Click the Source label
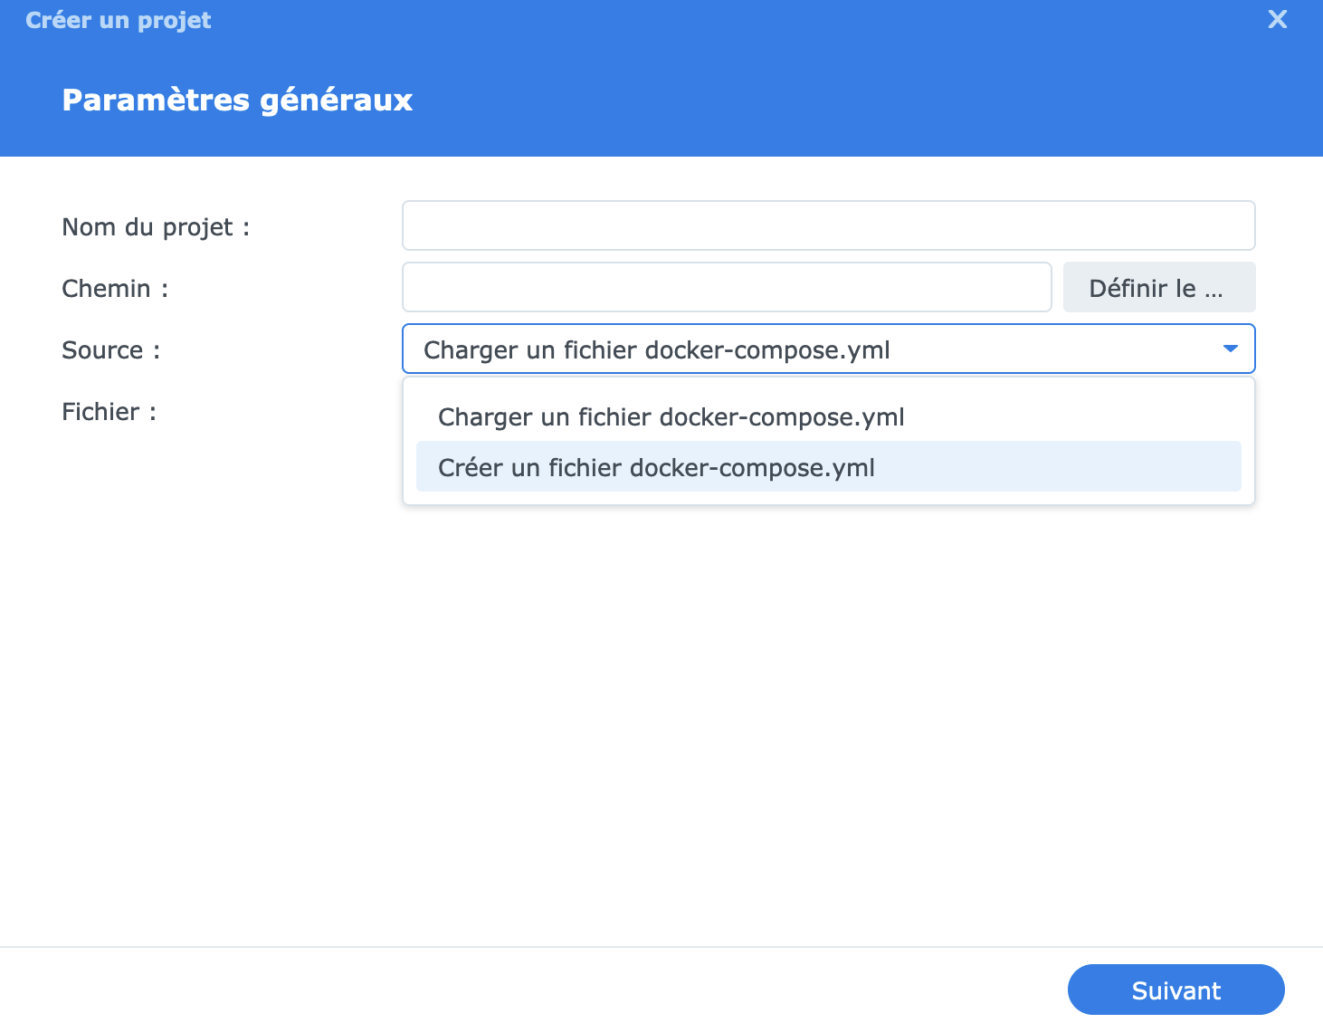1323x1023 pixels. click(x=111, y=350)
